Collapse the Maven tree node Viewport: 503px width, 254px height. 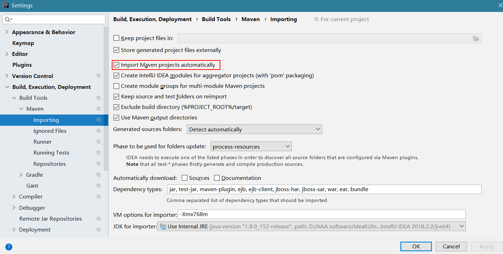click(x=21, y=109)
